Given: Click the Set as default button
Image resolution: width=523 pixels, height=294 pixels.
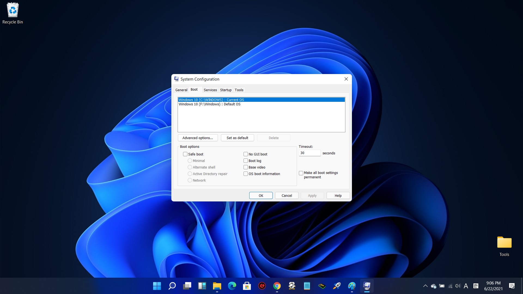Looking at the screenshot, I should click(x=238, y=138).
